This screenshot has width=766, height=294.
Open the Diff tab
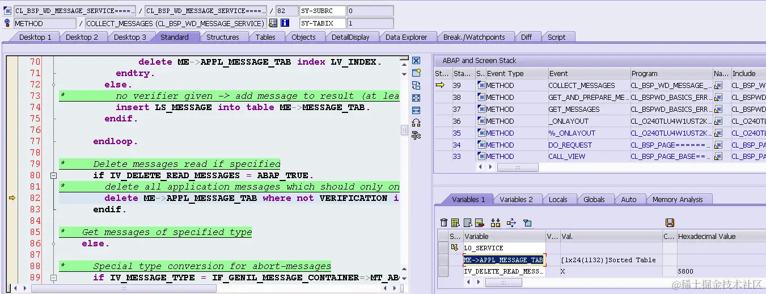click(526, 37)
